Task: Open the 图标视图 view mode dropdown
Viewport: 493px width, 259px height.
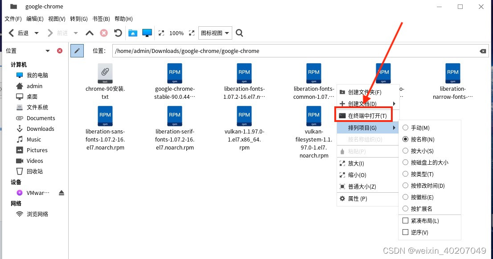Action: (x=215, y=33)
